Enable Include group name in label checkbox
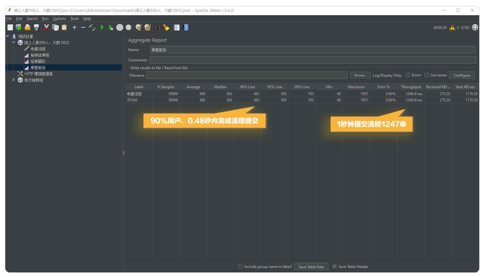Image resolution: width=485 pixels, height=277 pixels. (x=240, y=266)
